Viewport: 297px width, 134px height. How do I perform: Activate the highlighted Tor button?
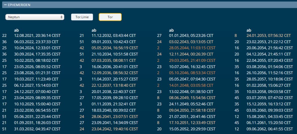(110, 17)
